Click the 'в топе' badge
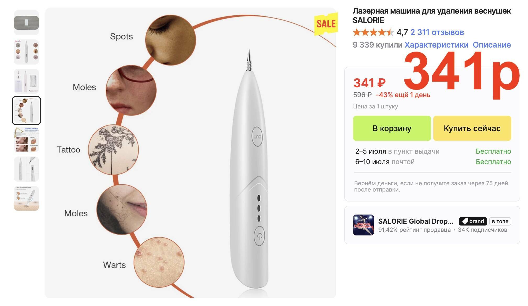This screenshot has height=306, width=528. [x=500, y=221]
